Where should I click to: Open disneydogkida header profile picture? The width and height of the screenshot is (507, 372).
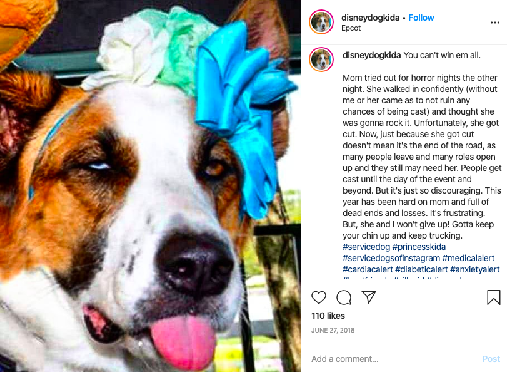(321, 22)
